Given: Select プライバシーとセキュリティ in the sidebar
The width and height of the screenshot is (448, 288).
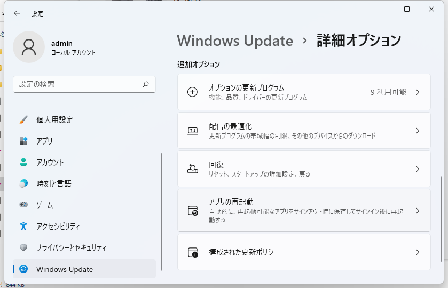Looking at the screenshot, I should (84, 247).
